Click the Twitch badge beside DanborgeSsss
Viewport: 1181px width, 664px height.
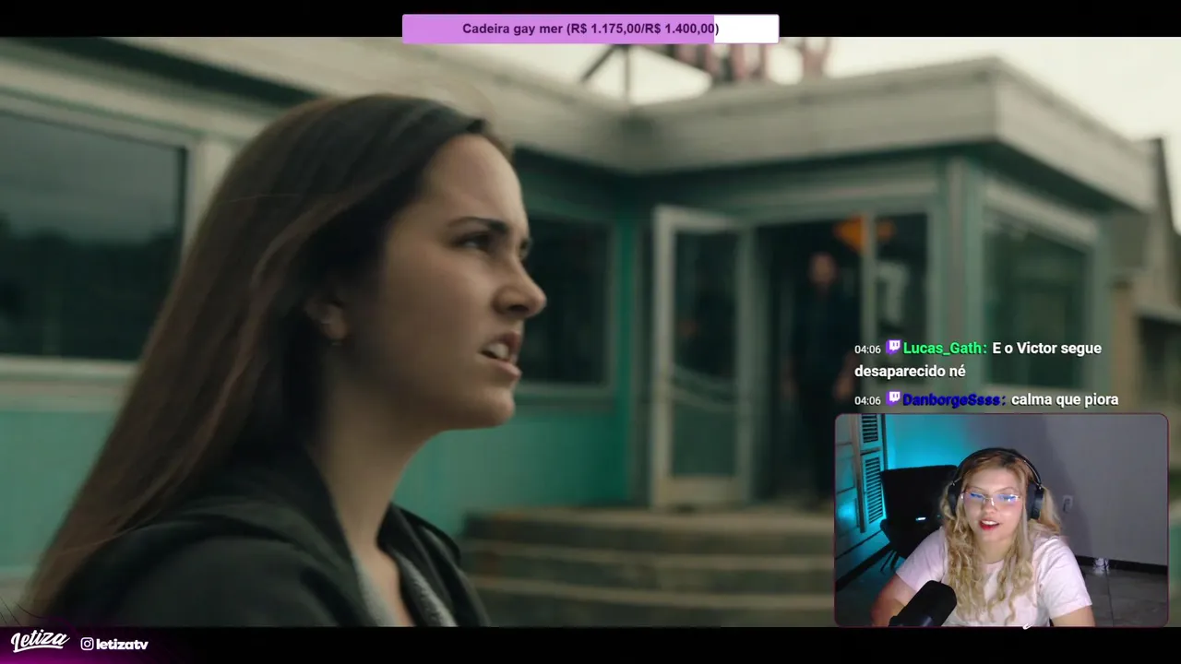[x=893, y=399]
